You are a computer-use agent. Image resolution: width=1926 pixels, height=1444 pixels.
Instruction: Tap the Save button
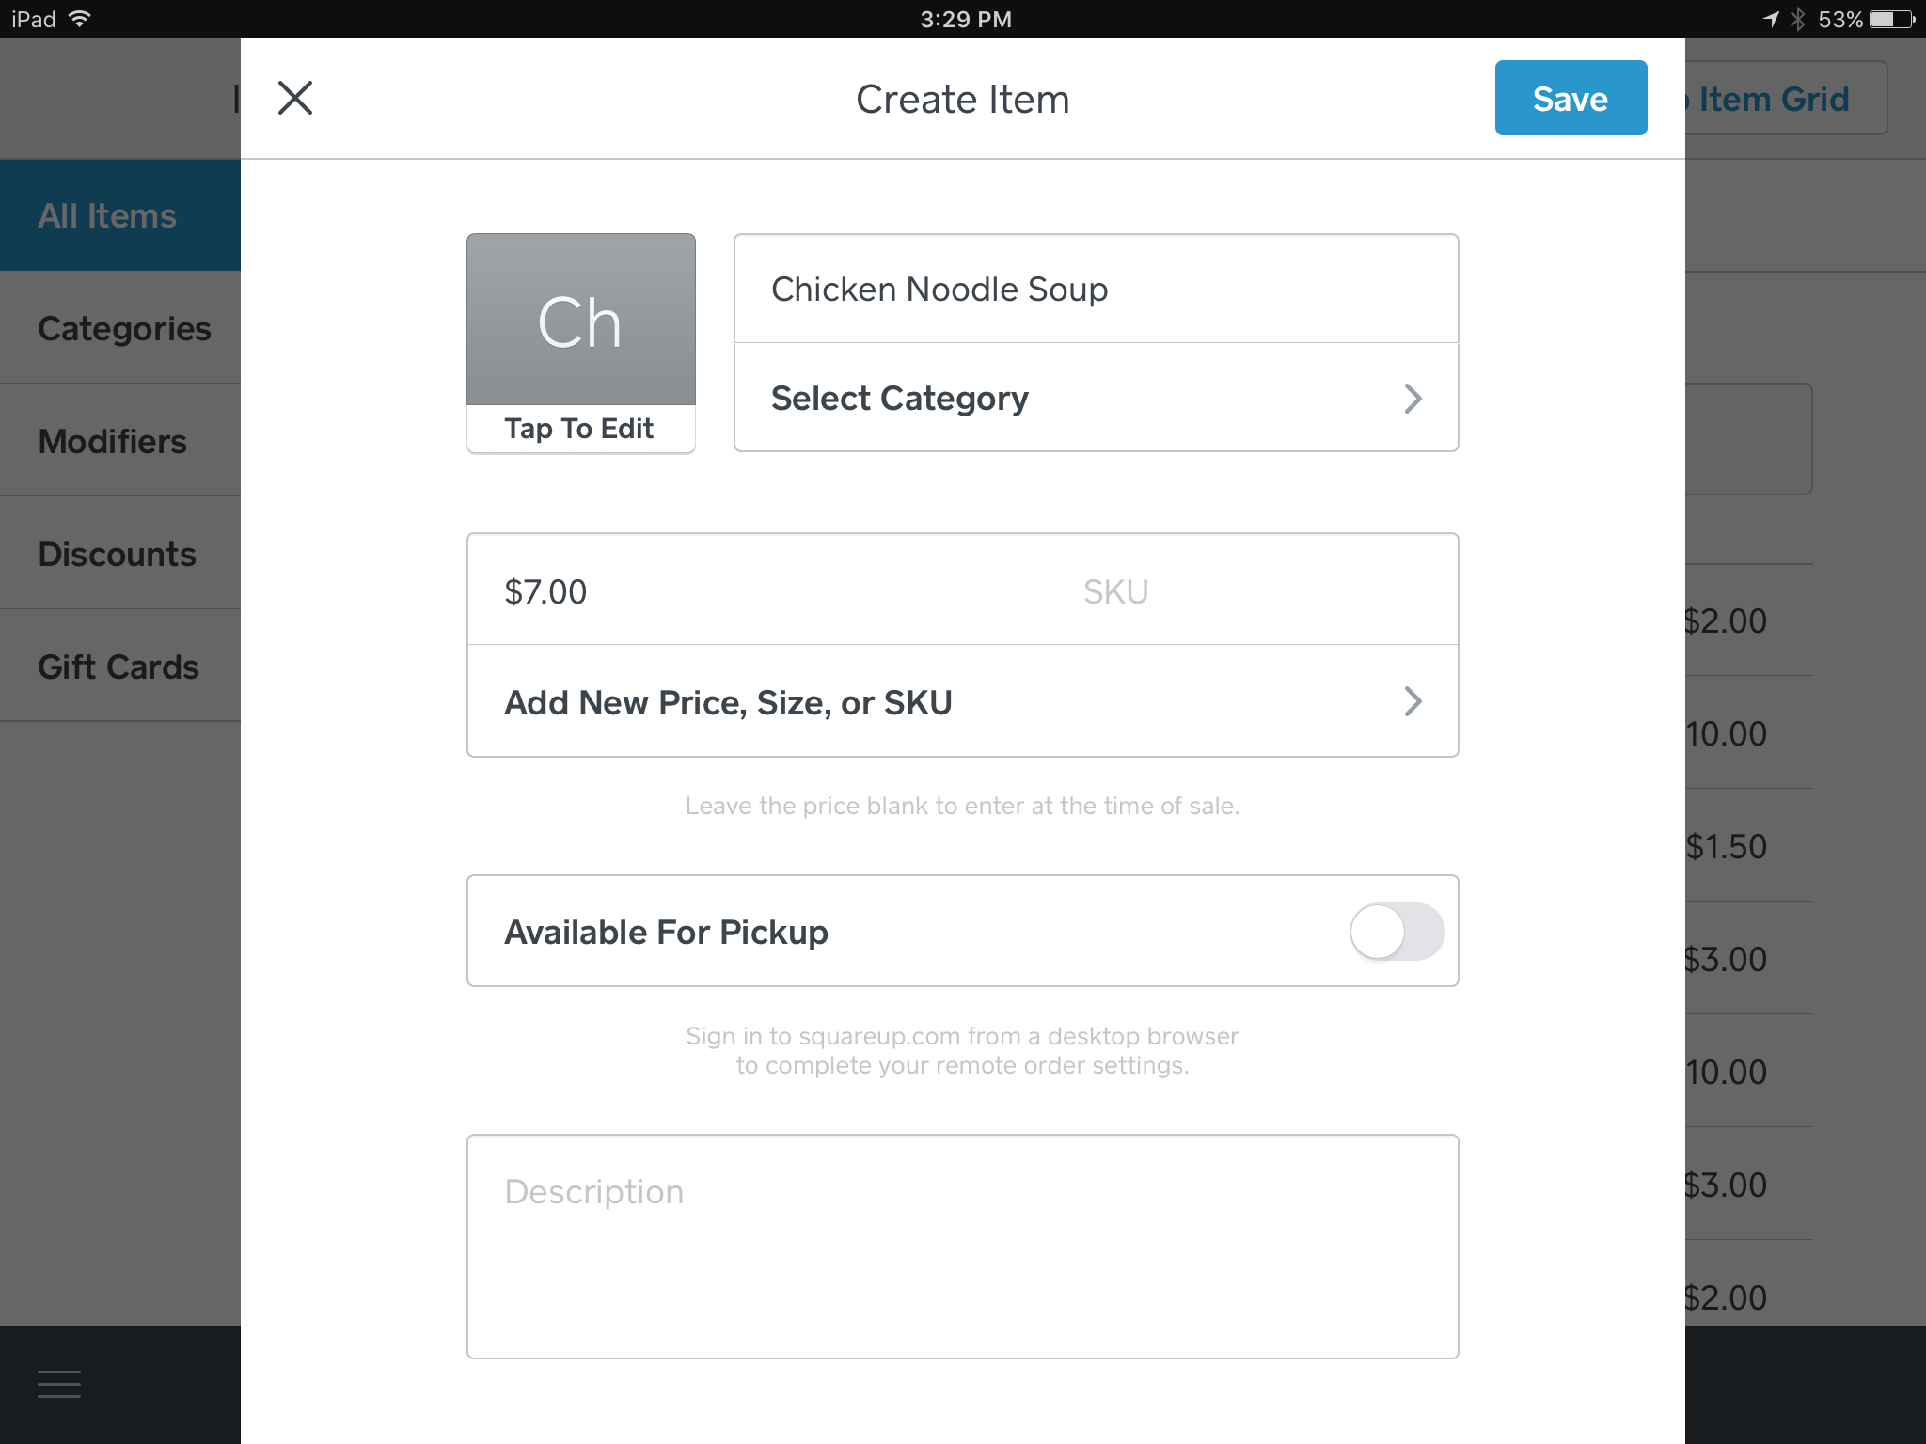click(1571, 98)
